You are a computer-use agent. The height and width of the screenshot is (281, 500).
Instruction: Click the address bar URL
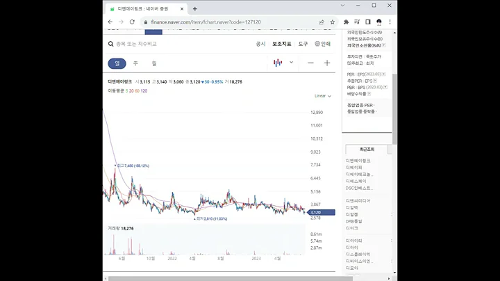pos(206,22)
